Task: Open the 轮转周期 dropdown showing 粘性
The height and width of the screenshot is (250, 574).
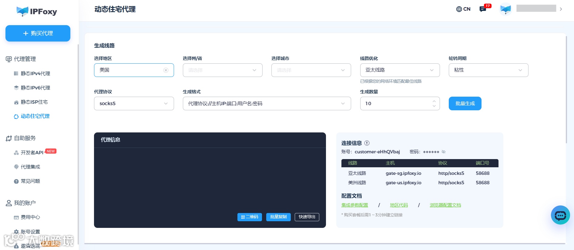Action: (488, 70)
